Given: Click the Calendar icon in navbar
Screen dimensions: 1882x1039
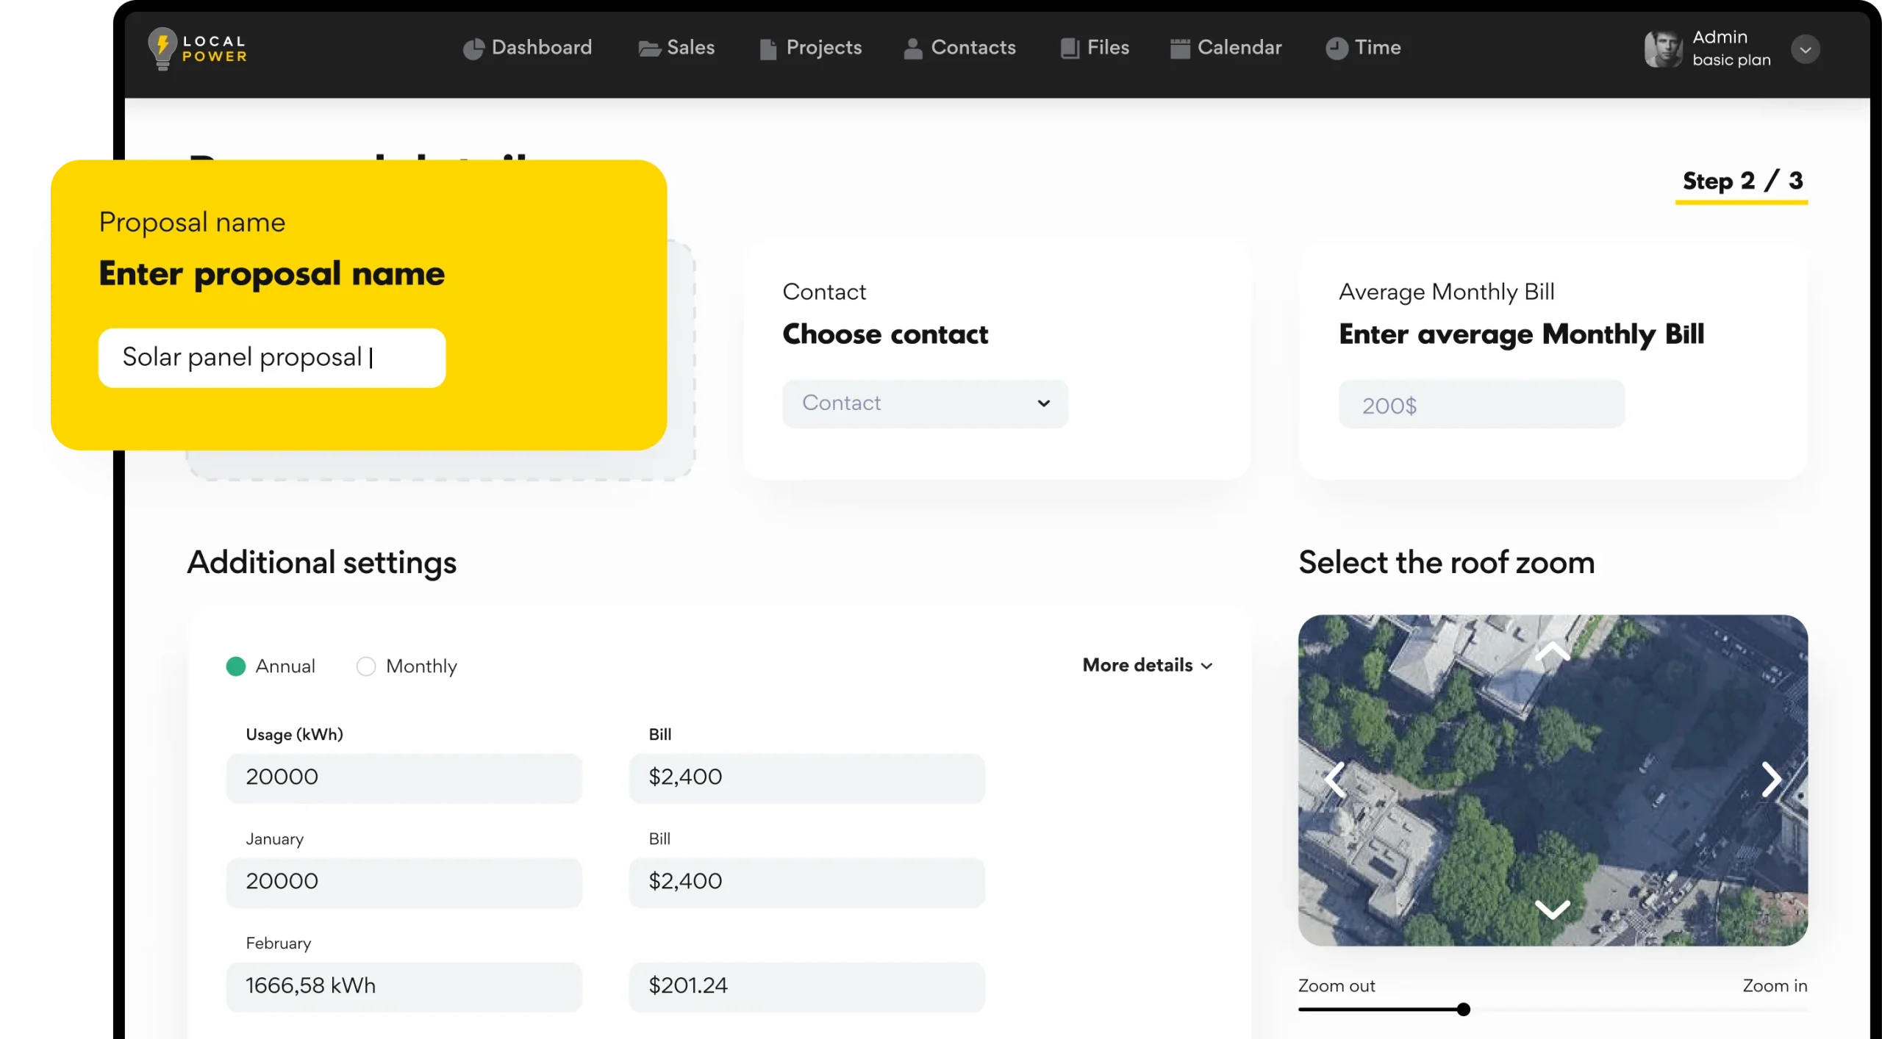Looking at the screenshot, I should pyautogui.click(x=1180, y=49).
